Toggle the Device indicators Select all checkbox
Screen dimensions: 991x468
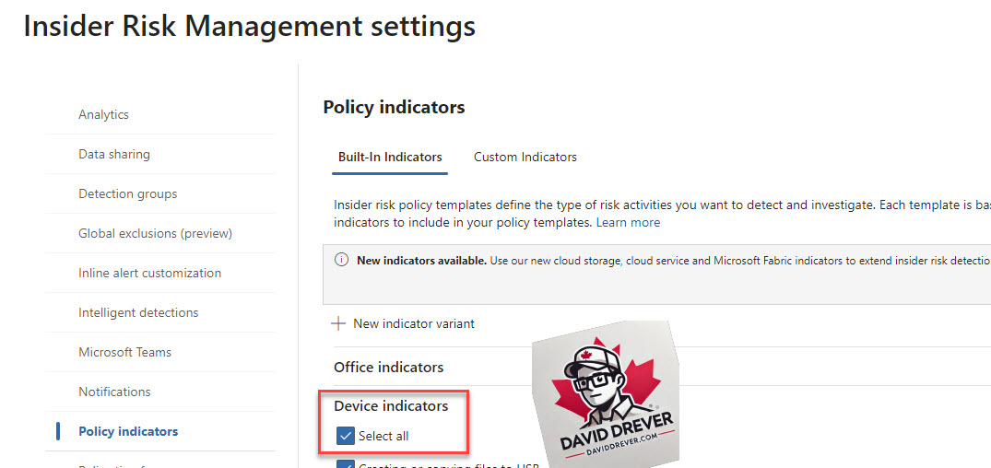click(x=345, y=435)
